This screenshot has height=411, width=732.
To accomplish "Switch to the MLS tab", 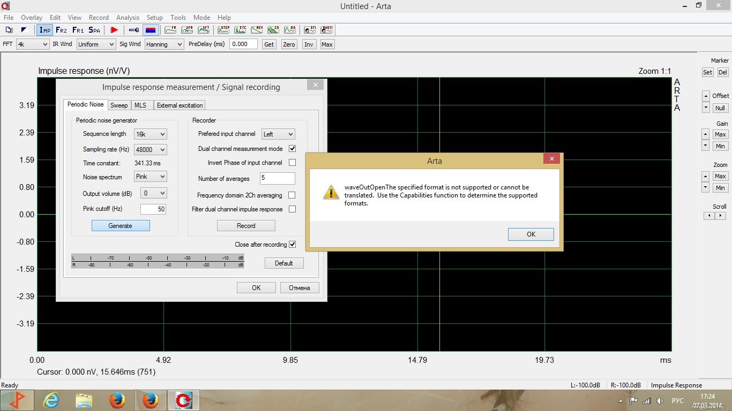I will (x=140, y=105).
